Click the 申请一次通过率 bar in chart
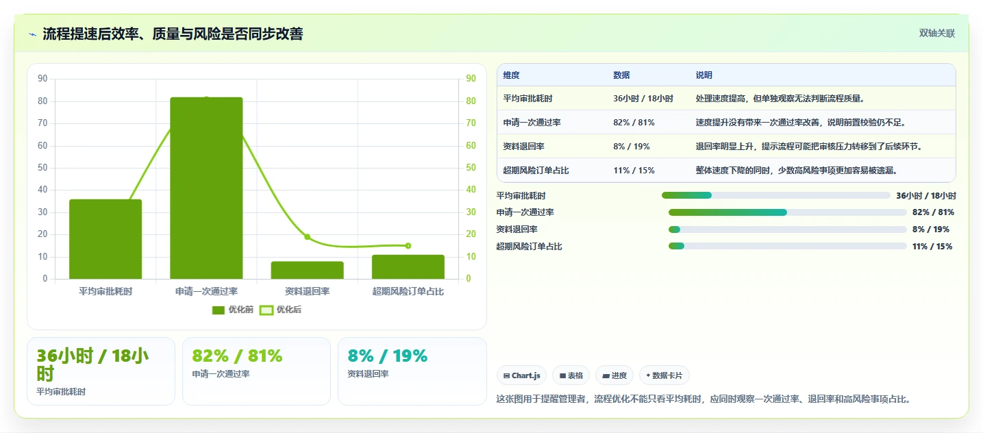 coord(206,188)
